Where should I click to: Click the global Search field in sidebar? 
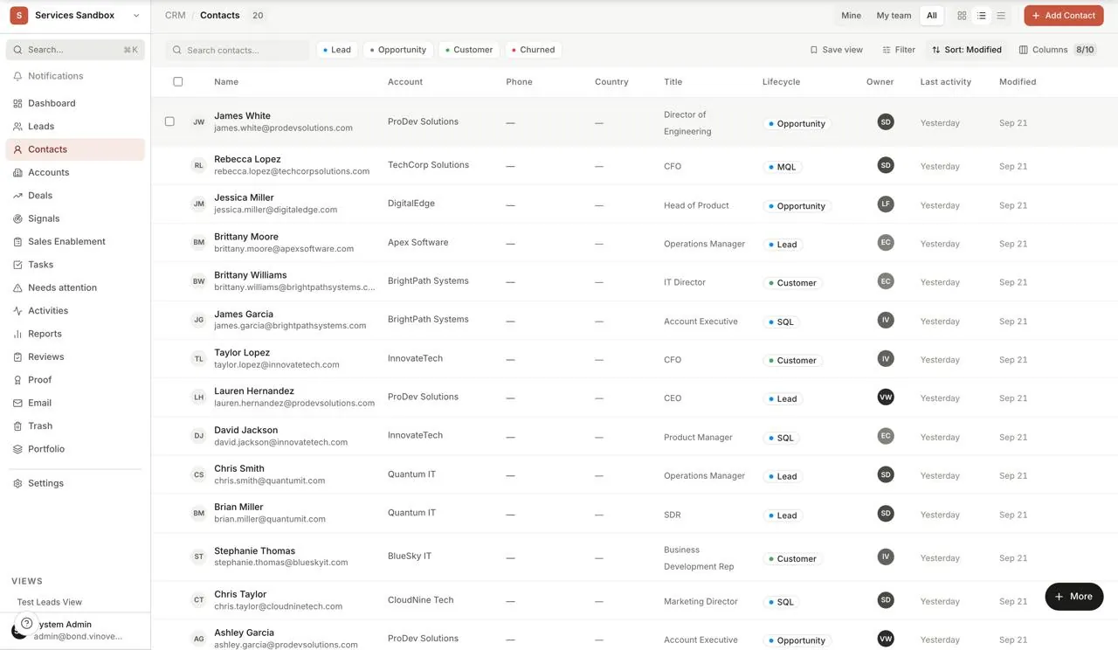pyautogui.click(x=75, y=50)
